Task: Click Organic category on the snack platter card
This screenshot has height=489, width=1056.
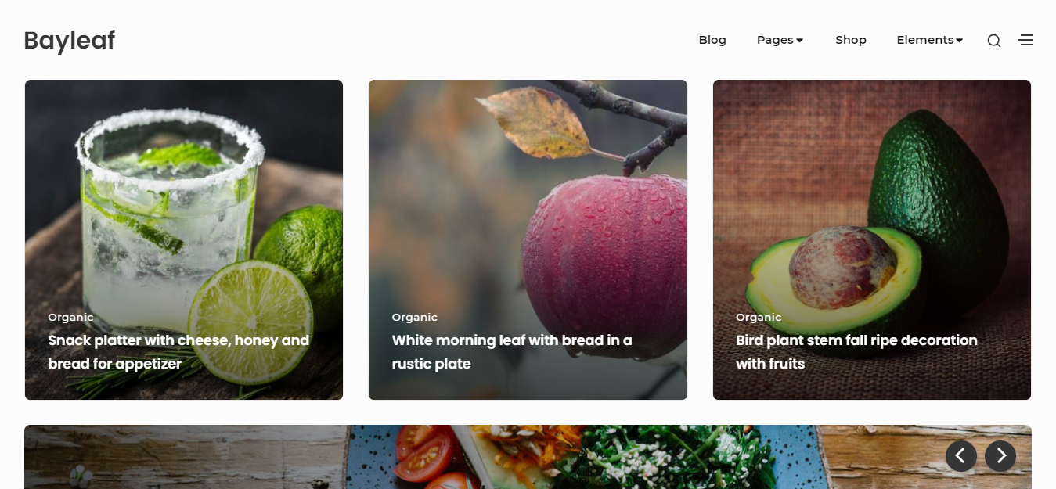Action: point(70,317)
